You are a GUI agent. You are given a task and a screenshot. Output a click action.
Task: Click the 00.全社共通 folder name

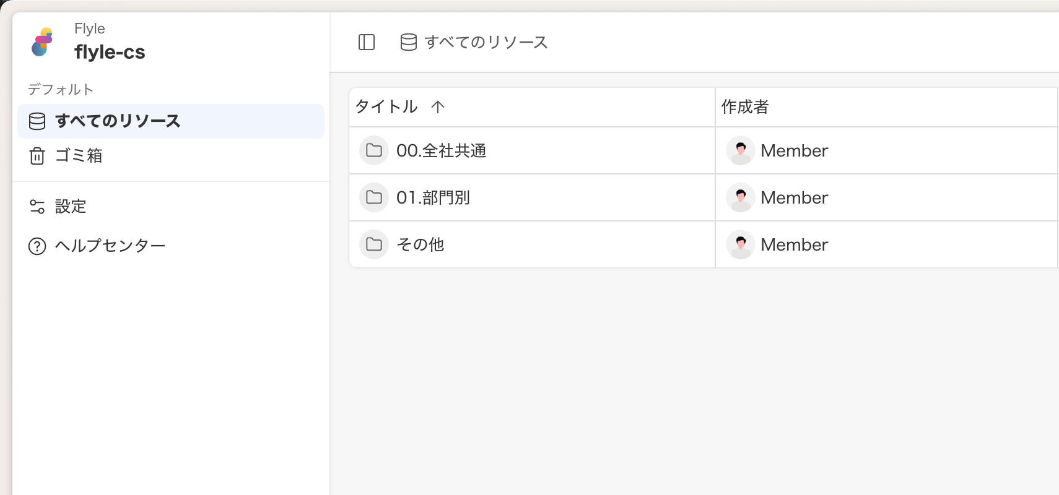[441, 150]
